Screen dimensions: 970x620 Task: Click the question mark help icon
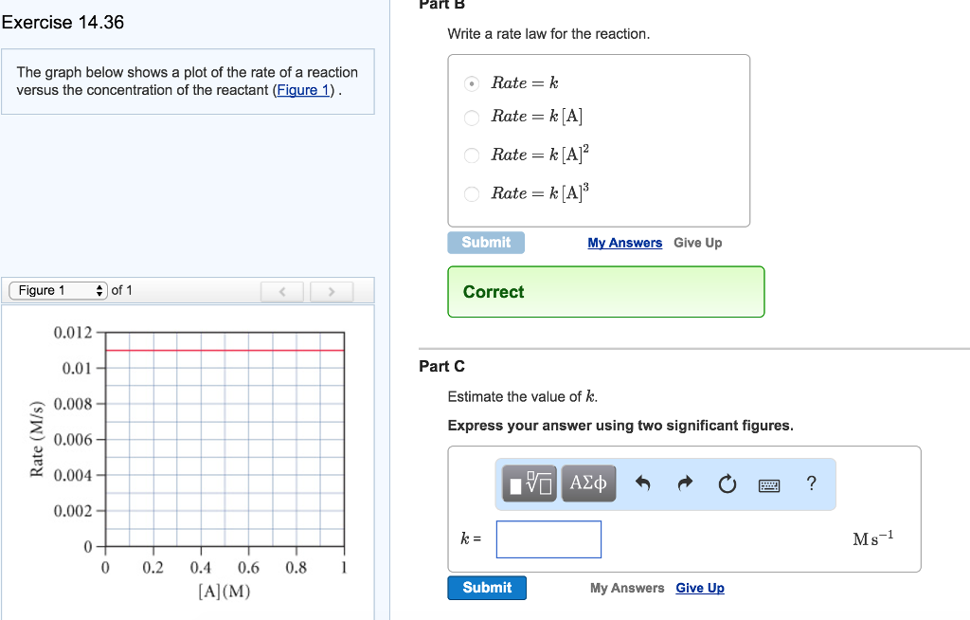(811, 483)
